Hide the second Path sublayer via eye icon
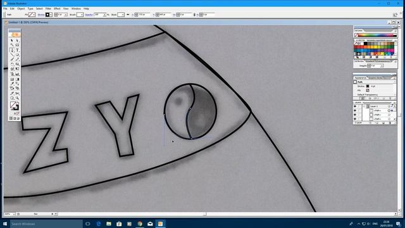 pos(355,115)
